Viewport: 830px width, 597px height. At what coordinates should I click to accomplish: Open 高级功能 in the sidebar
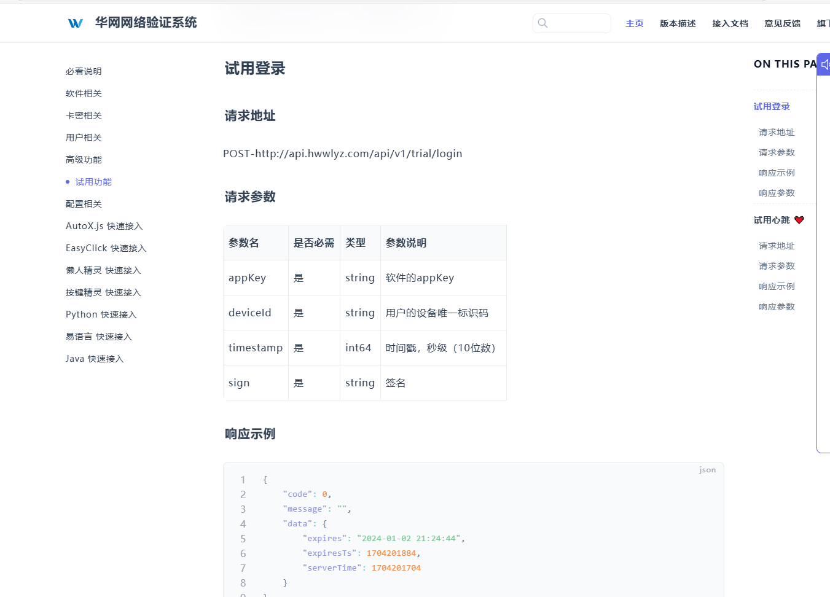tap(84, 160)
